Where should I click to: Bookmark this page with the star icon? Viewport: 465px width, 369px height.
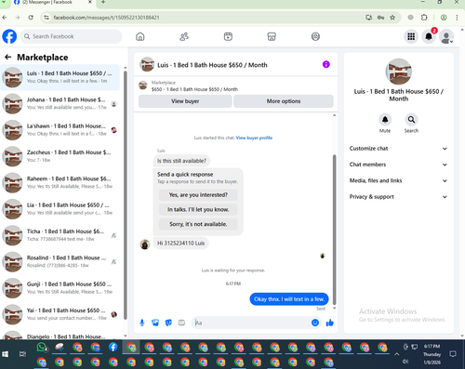[x=392, y=18]
